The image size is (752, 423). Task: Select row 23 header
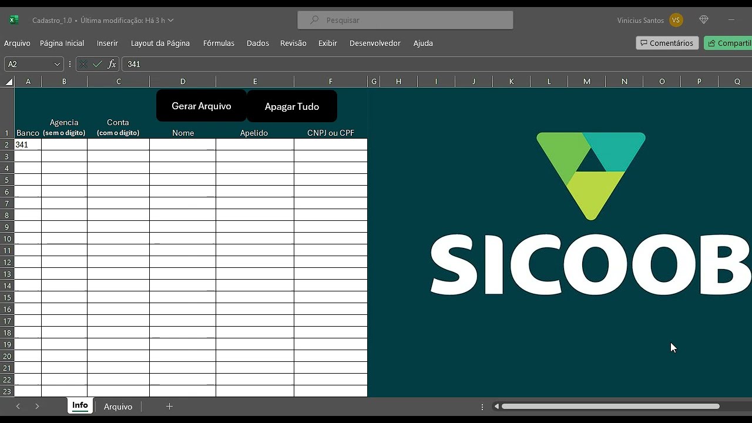[x=7, y=391]
